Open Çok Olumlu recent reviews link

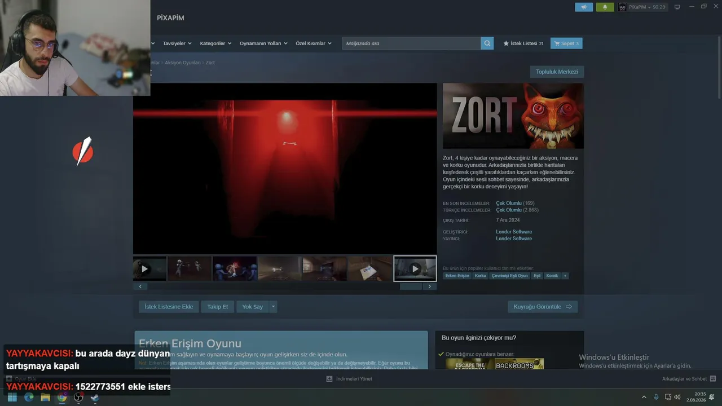point(509,203)
